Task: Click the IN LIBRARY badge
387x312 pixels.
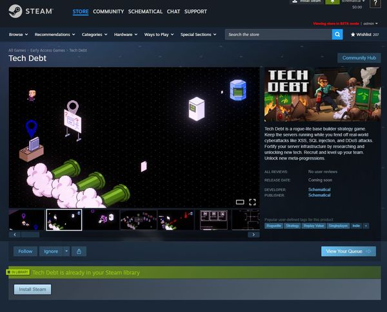Action: point(18,272)
